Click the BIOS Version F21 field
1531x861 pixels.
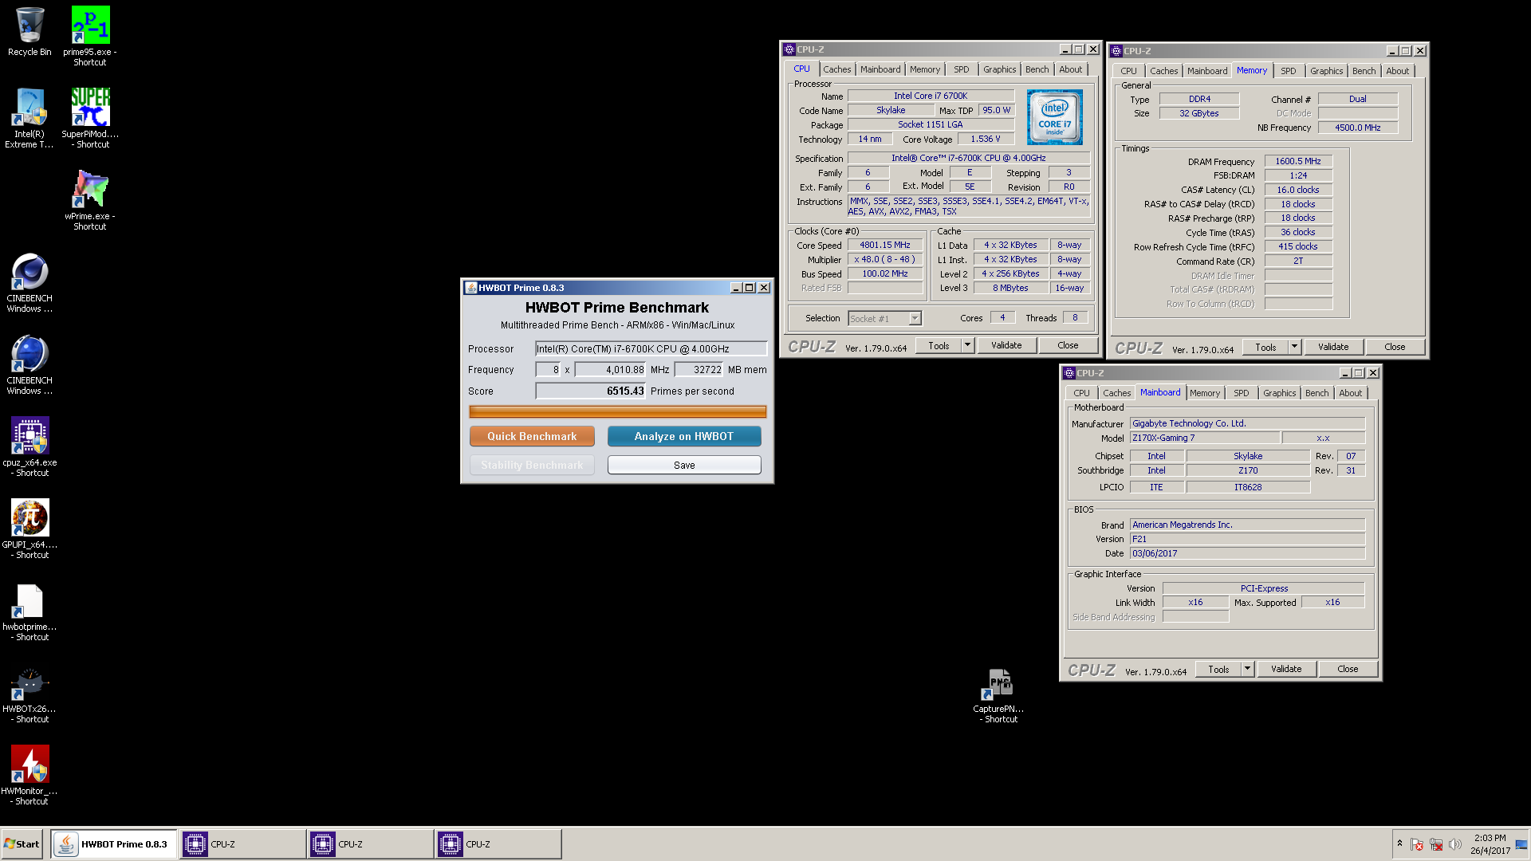click(1247, 539)
